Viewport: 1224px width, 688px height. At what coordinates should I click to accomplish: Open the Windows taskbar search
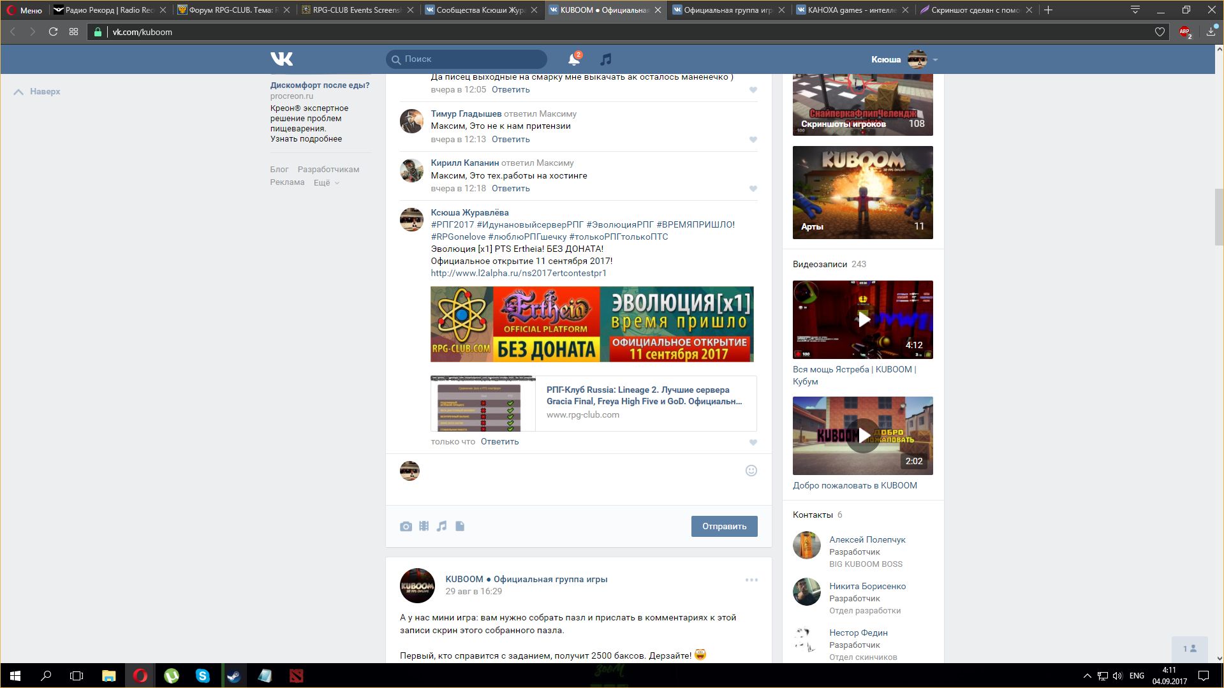(46, 676)
